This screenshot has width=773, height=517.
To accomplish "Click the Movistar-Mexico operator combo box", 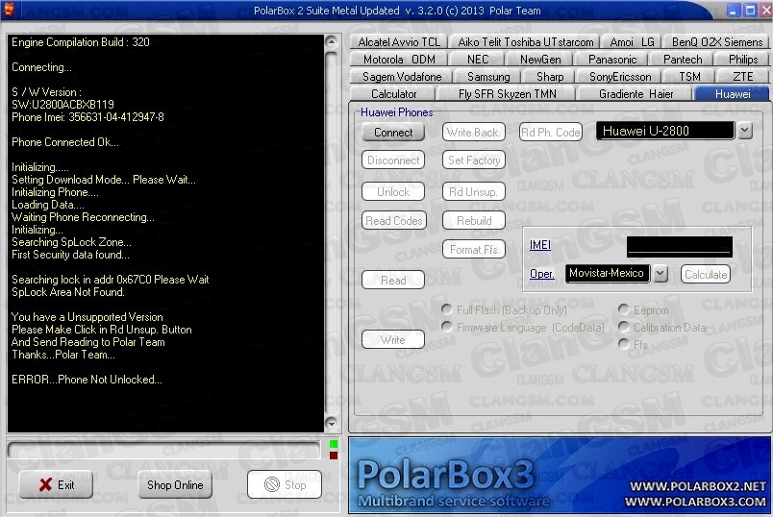I will pos(608,274).
